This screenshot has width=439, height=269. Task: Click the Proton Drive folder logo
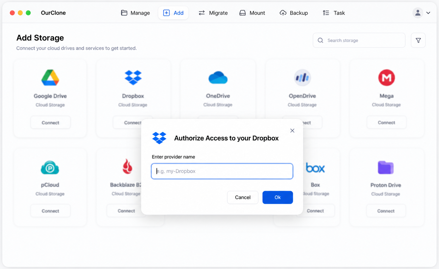pos(386,167)
